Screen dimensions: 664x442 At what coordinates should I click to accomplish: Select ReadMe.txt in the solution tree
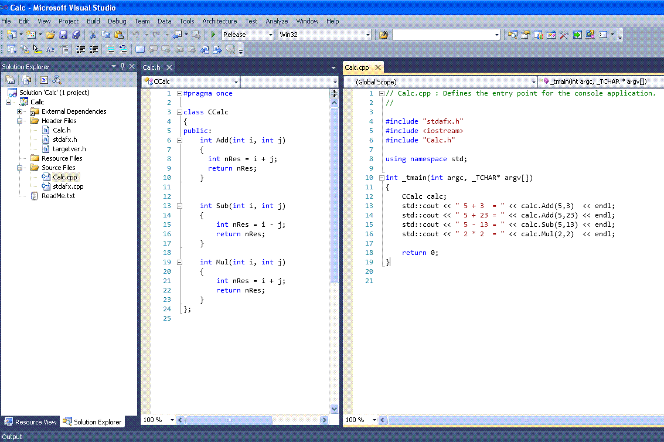(59, 196)
